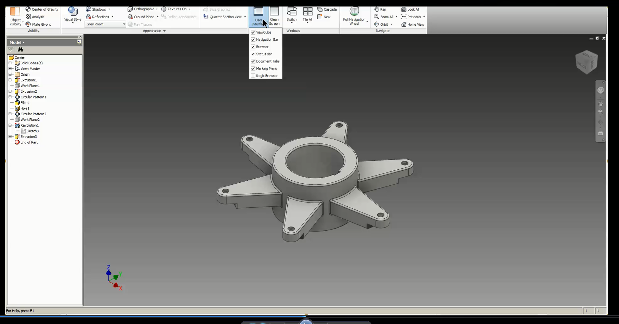
Task: Click the Home View icon
Action: click(x=412, y=24)
